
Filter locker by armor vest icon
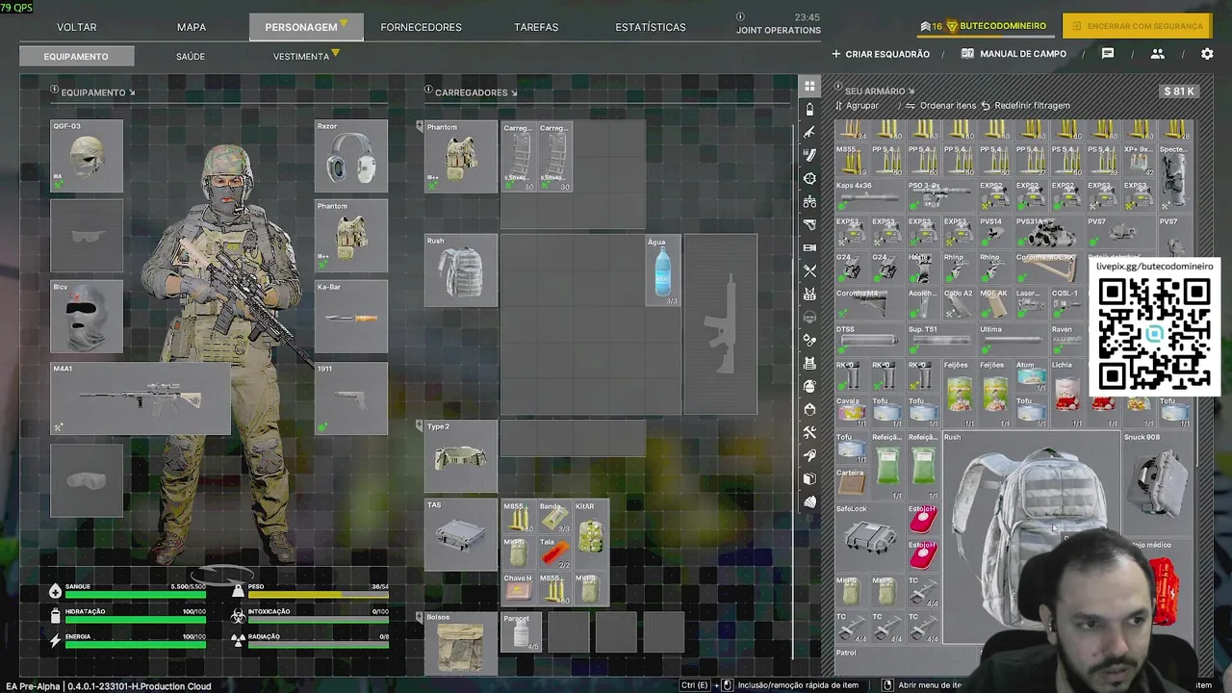point(809,363)
